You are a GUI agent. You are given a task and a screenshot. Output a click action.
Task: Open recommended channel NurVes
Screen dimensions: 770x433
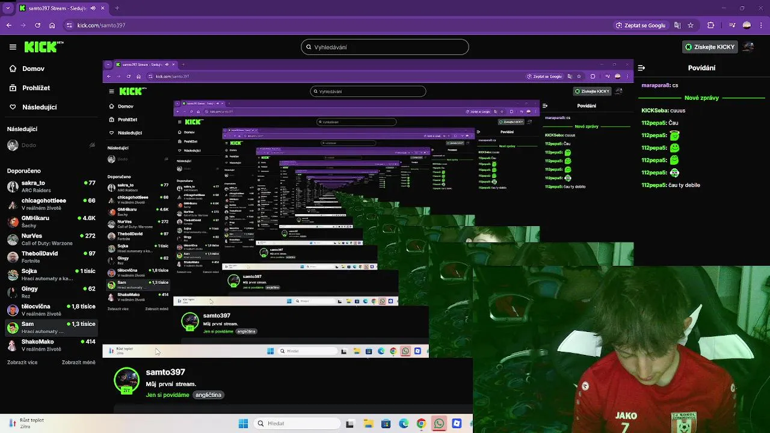point(51,239)
